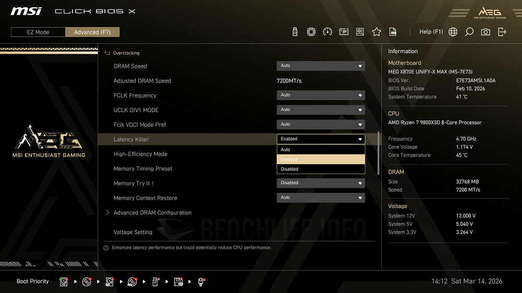Screen dimensions: 522x293
Task: Click the Core Voltage value 1.174 V
Action: tap(465, 146)
